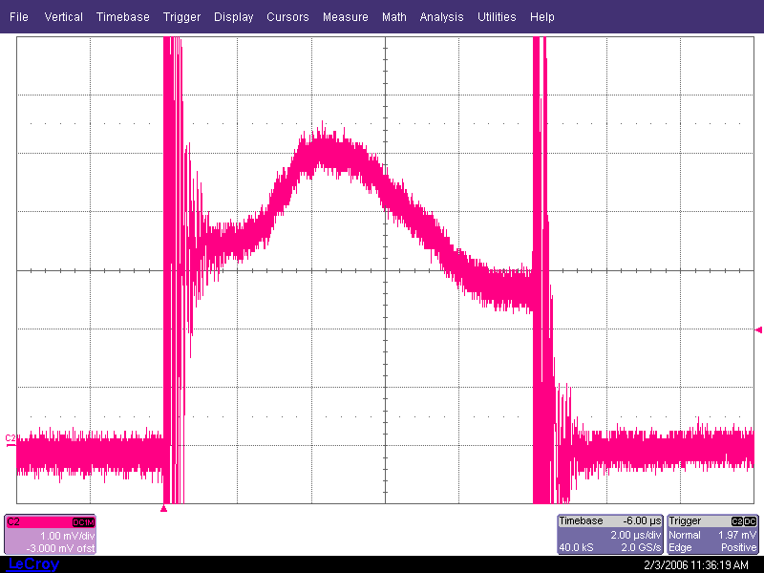The height and width of the screenshot is (573, 764).
Task: Open the C2 channel descriptor box
Action: point(51,535)
